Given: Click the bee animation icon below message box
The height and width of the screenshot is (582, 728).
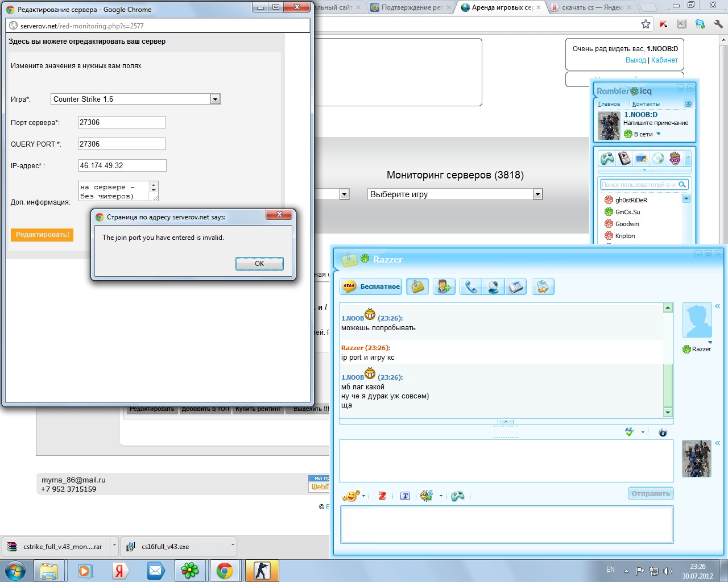Looking at the screenshot, I should click(x=427, y=496).
